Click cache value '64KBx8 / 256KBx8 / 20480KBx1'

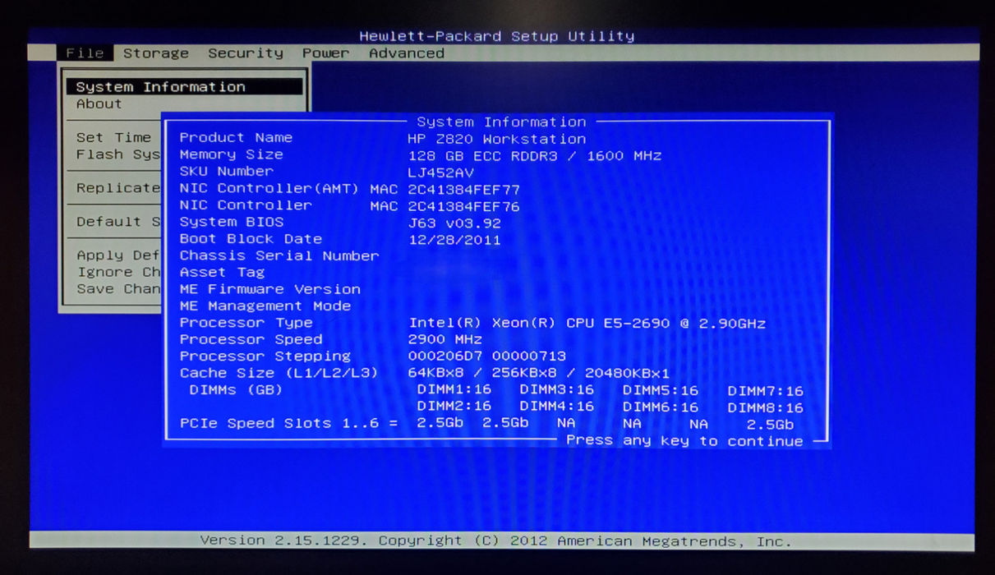[539, 374]
